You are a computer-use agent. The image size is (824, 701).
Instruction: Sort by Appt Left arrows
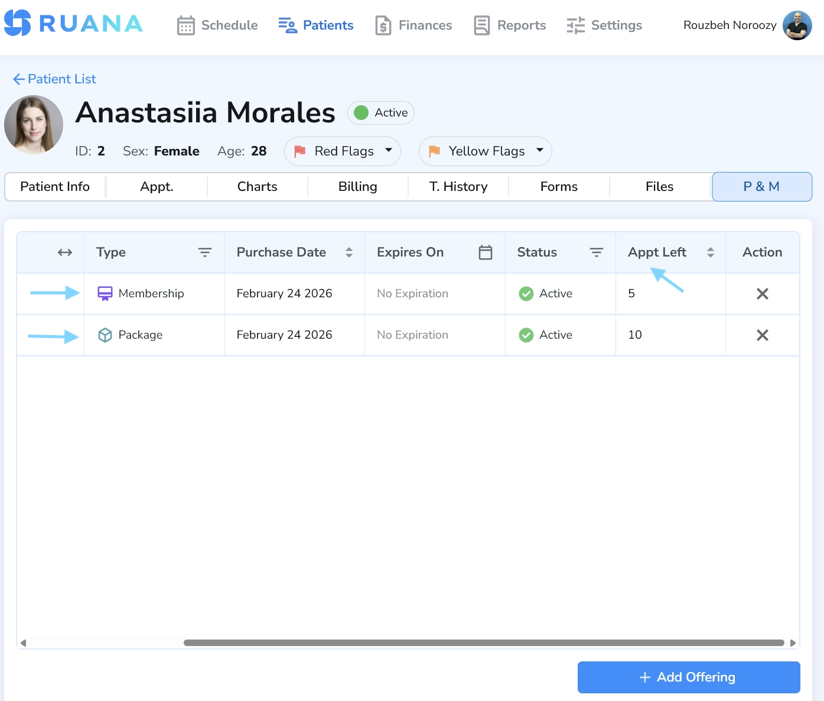pyautogui.click(x=710, y=252)
